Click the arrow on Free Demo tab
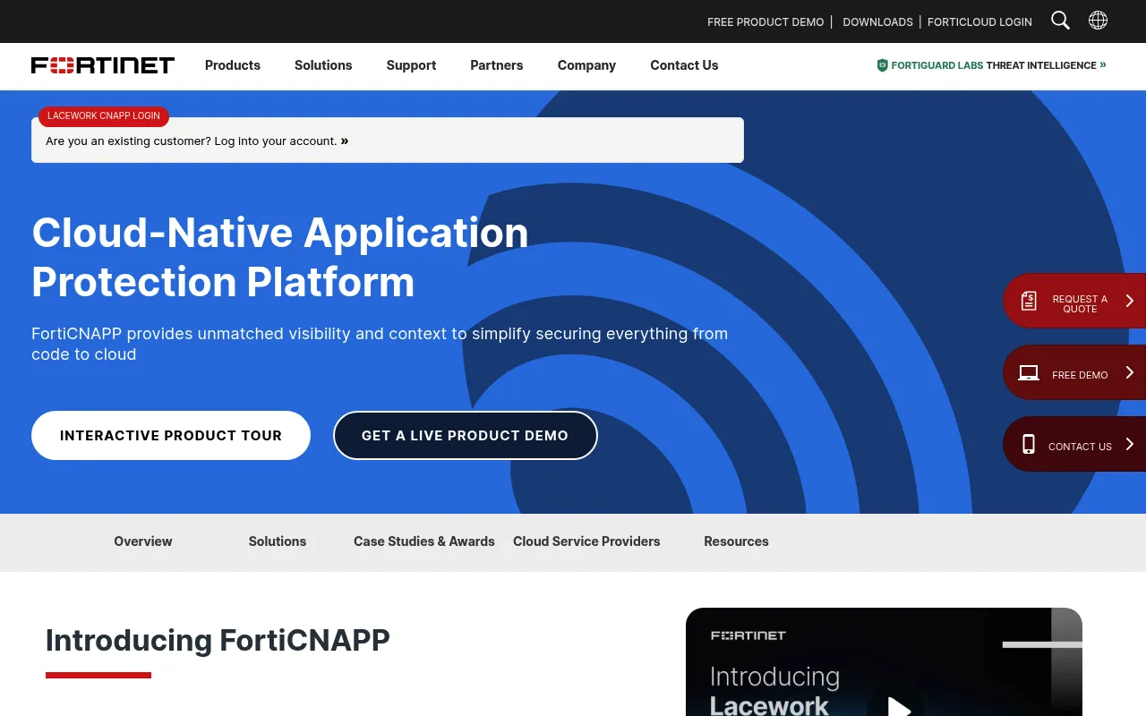 pyautogui.click(x=1130, y=372)
